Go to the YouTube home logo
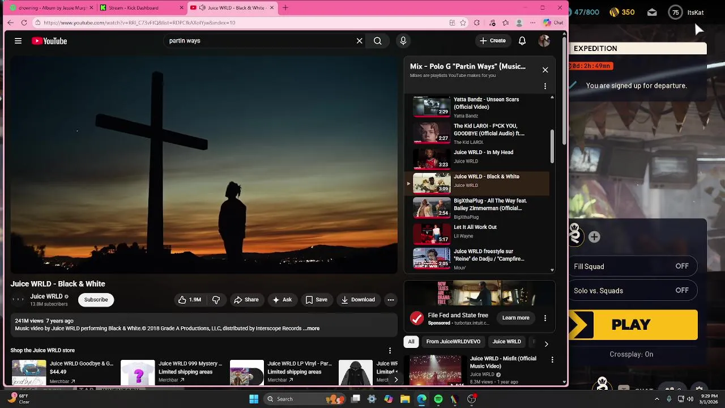The height and width of the screenshot is (408, 725). click(49, 41)
